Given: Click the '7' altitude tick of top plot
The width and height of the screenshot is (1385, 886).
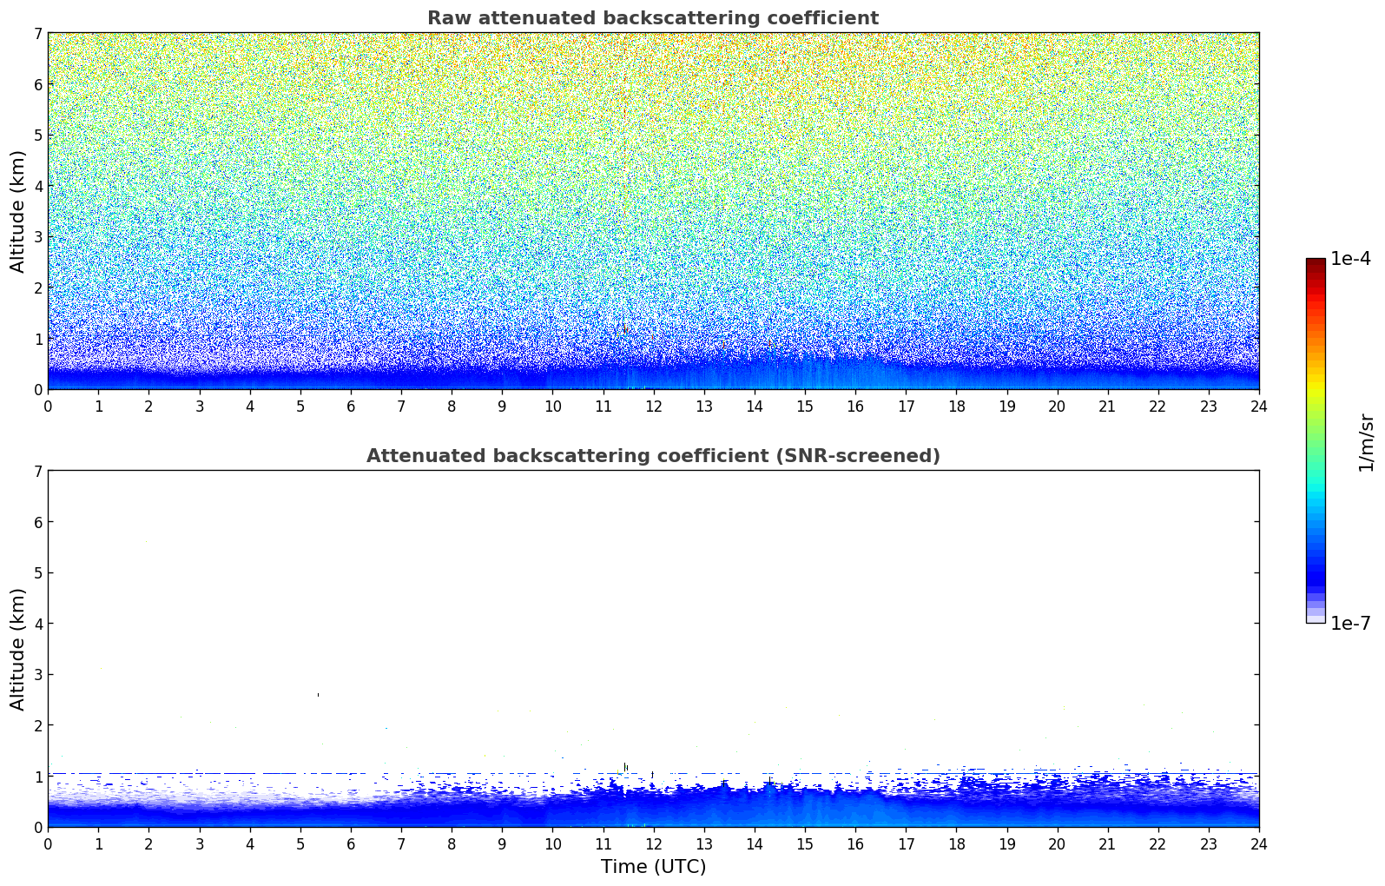Looking at the screenshot, I should pos(37,33).
